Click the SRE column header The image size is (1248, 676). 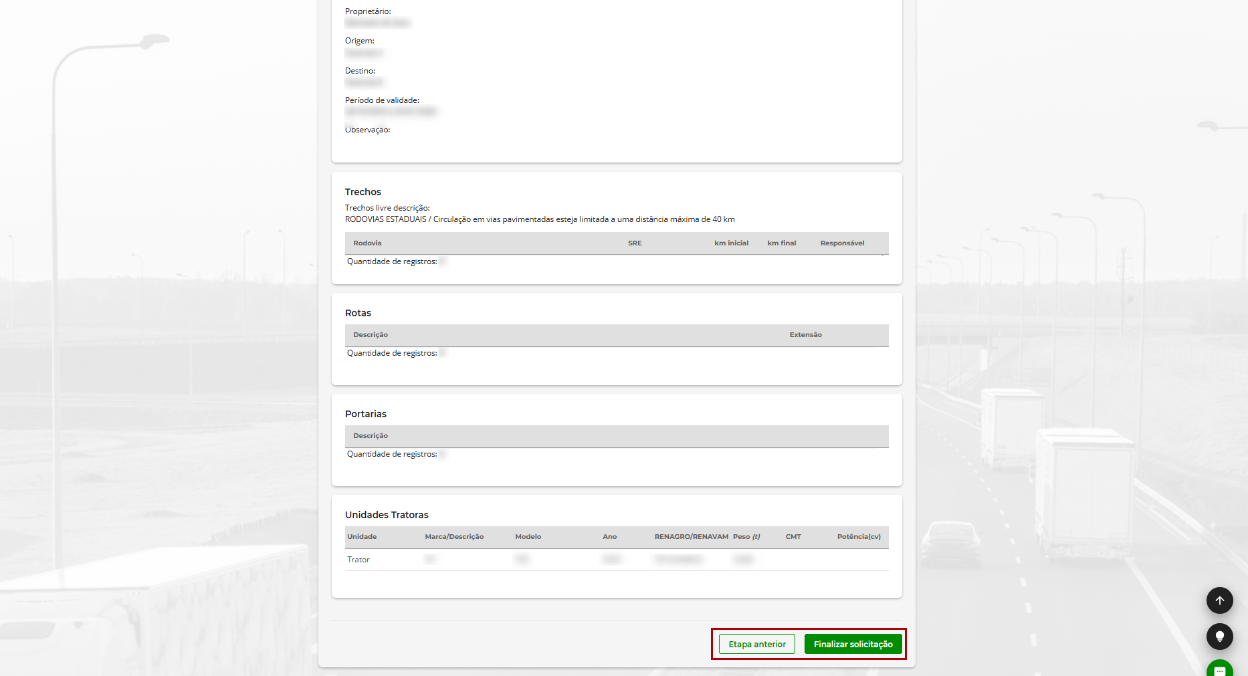pos(635,243)
